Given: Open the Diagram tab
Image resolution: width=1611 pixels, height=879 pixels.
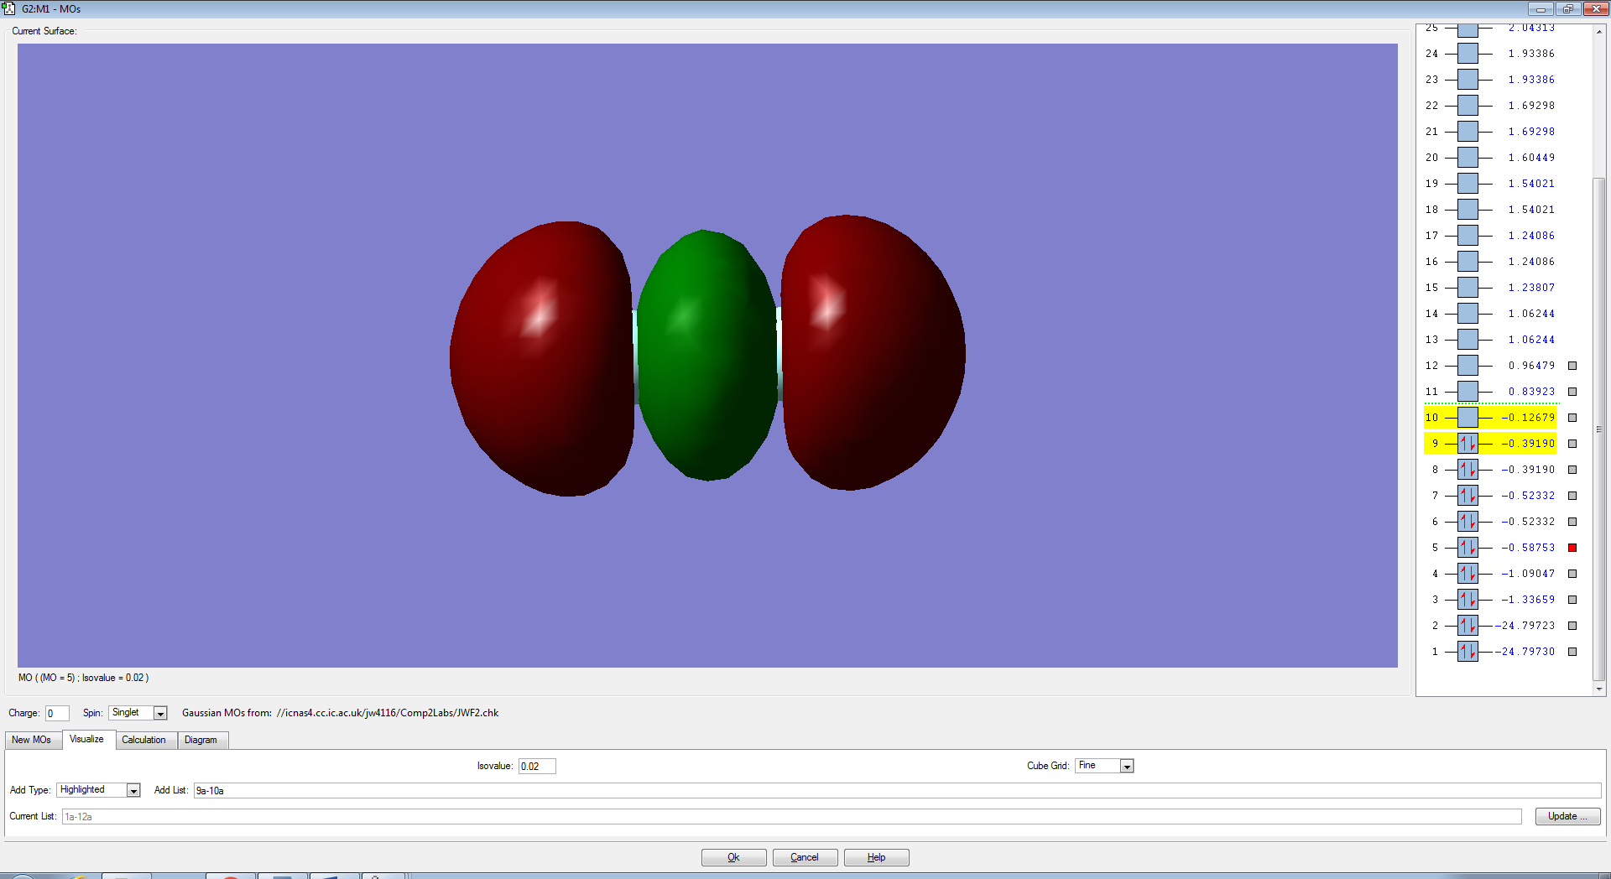Looking at the screenshot, I should click(201, 740).
